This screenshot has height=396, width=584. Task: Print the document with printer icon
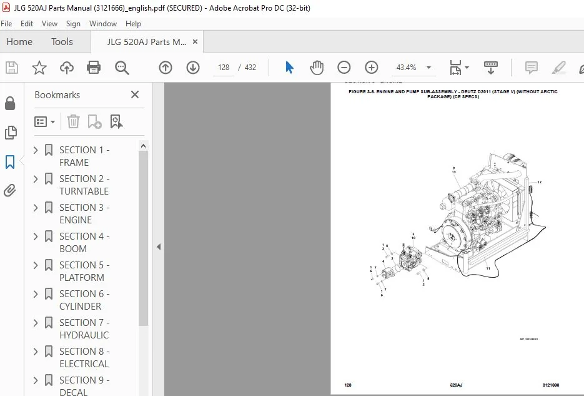[94, 68]
